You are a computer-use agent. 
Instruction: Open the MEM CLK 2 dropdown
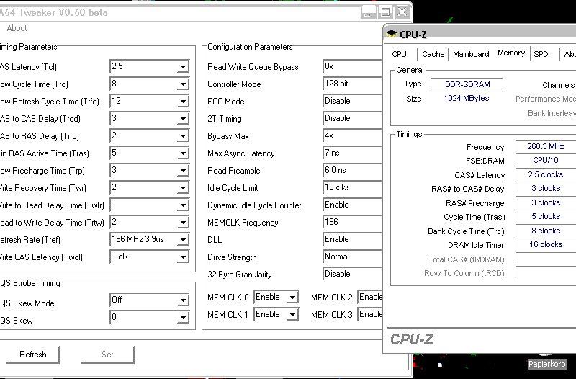370,297
